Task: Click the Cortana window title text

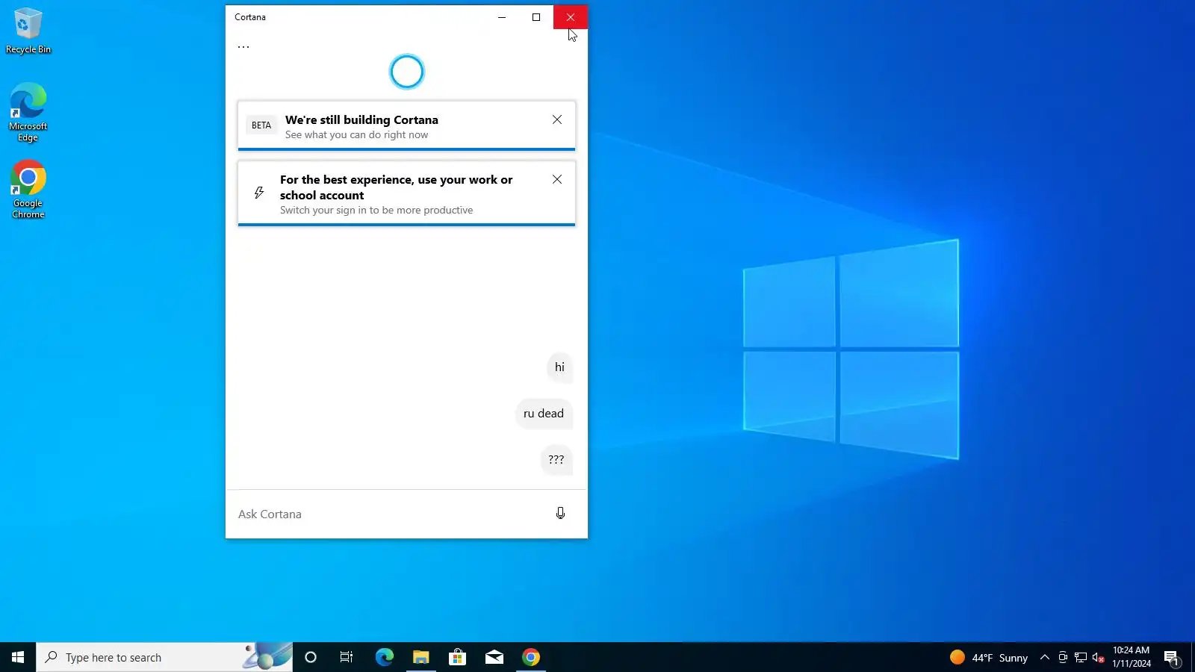Action: click(250, 17)
